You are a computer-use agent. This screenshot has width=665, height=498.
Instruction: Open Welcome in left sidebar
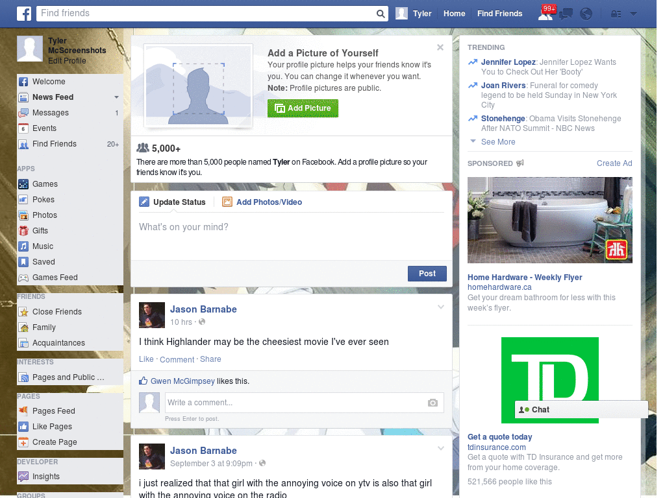70,82
